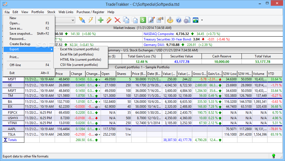
Task: Click the Total Value 53,177.78 cell
Action: 263,62
